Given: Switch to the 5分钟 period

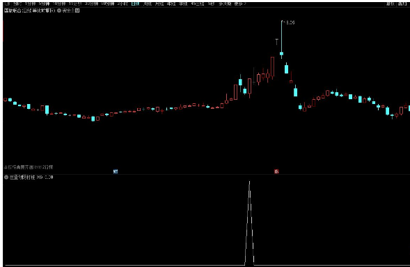Looking at the screenshot, I should click(44, 4).
